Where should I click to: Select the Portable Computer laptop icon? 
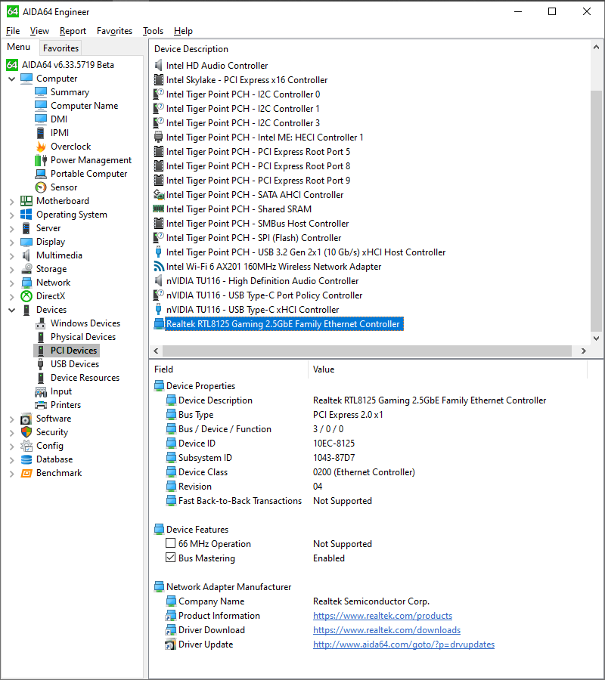(x=41, y=174)
